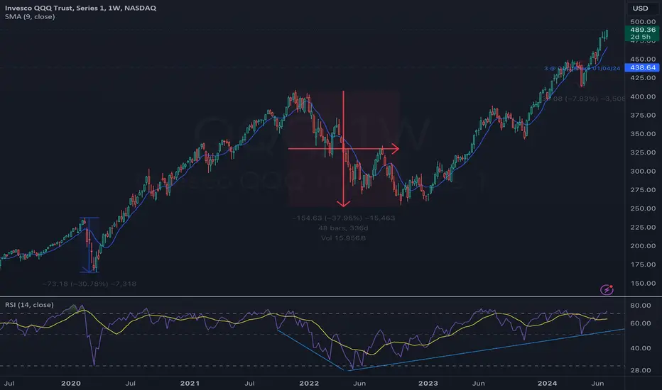Click the 2024 label on the time axis
Viewport: 662px width, 390px height.
[x=547, y=383]
